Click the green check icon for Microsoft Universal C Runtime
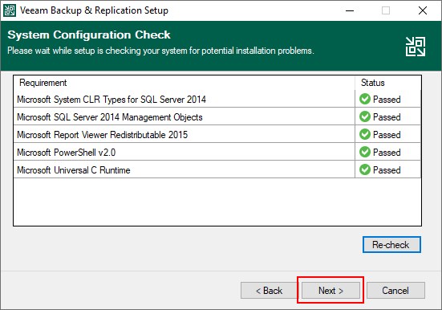Viewport: 442px width, 310px height. tap(365, 169)
